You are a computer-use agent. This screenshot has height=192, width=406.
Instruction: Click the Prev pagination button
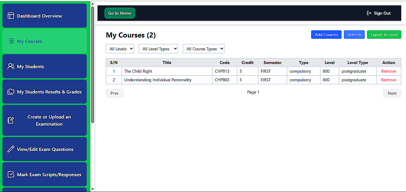coord(114,93)
